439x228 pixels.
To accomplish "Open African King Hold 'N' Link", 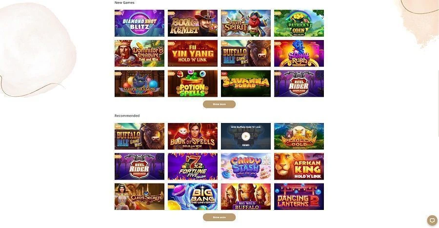I will pos(299,166).
